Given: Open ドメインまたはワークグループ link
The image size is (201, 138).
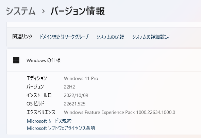Looking at the screenshot, I should coord(64,37).
